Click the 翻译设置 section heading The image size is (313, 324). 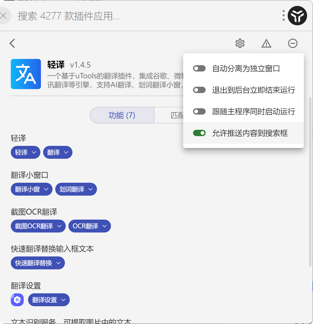pos(26,286)
